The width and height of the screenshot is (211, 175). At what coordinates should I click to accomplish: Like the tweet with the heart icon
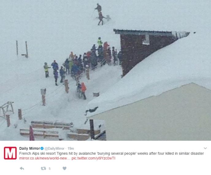64,168
